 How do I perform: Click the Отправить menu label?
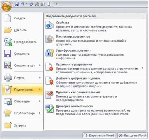click(22, 101)
